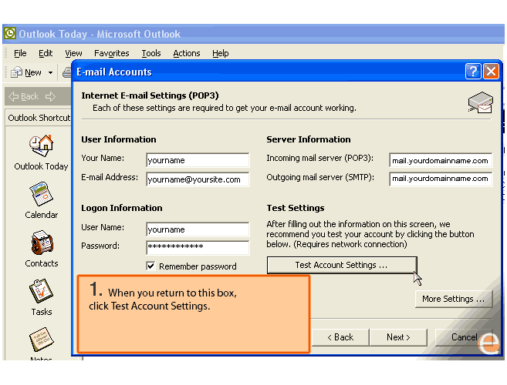This screenshot has height=385, width=507.
Task: Click the Outlook Shortcuts group header
Action: pos(39,118)
